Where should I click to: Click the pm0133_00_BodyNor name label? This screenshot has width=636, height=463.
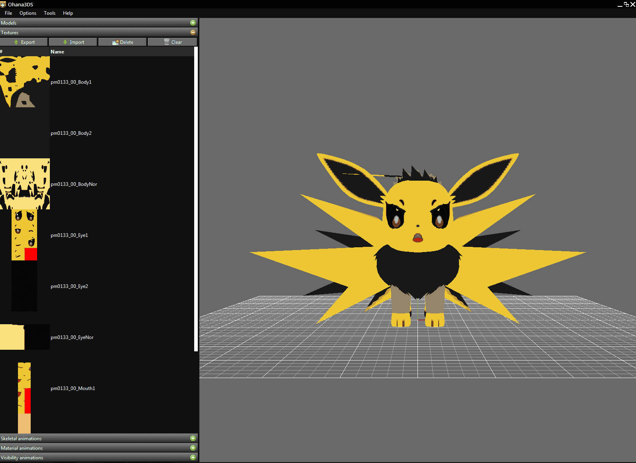pyautogui.click(x=74, y=184)
